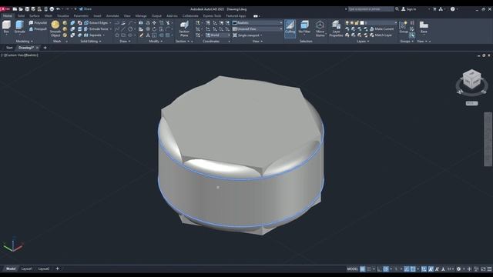
Task: Activate the Presspull tool
Action: pos(38,29)
